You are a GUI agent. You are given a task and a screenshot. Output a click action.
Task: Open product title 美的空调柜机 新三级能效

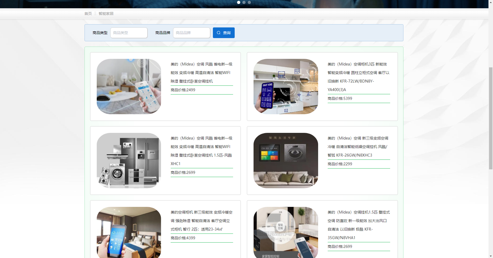click(202, 221)
